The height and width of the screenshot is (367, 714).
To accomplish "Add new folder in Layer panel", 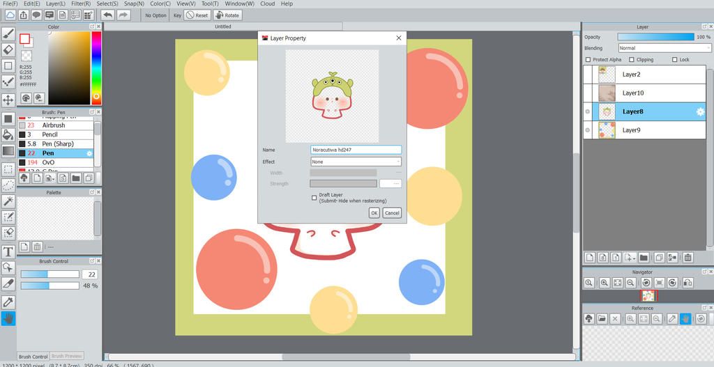I will tap(644, 258).
